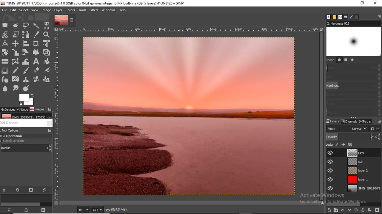Viewport: 382px width, 214px height.
Task: Open the Filters menu
Action: click(x=94, y=10)
